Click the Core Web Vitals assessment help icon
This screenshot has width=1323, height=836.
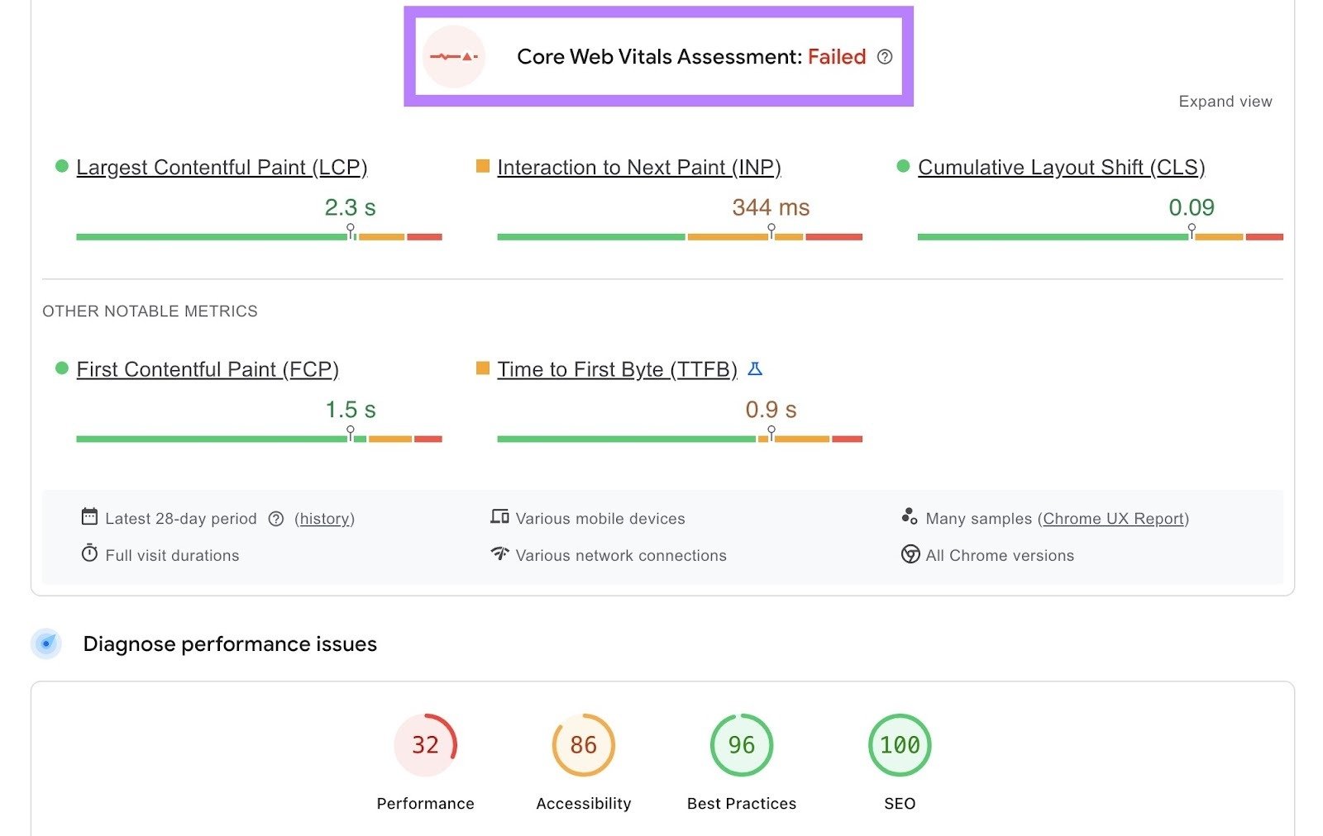click(x=885, y=57)
